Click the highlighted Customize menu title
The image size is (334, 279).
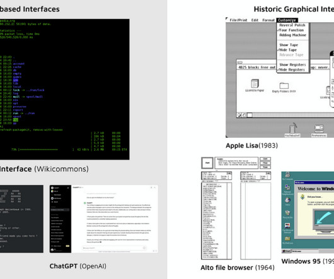click(287, 20)
